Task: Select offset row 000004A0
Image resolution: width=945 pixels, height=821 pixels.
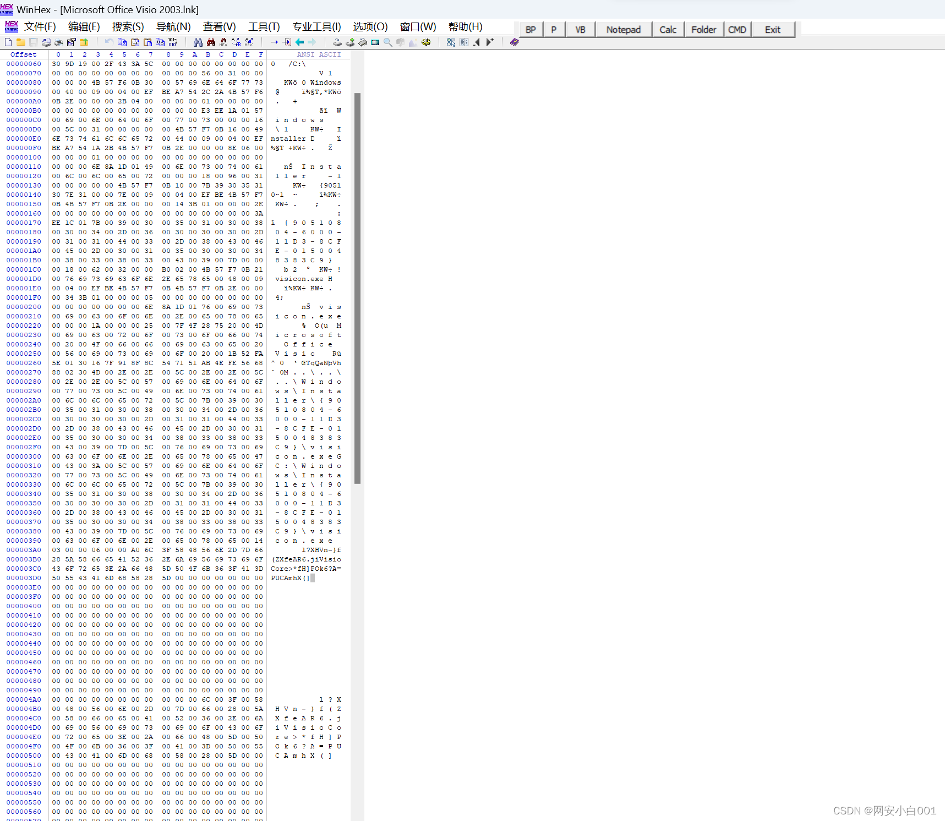Action: [24, 699]
